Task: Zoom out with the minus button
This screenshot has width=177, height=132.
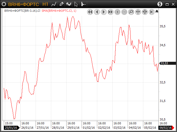Action: point(124,12)
